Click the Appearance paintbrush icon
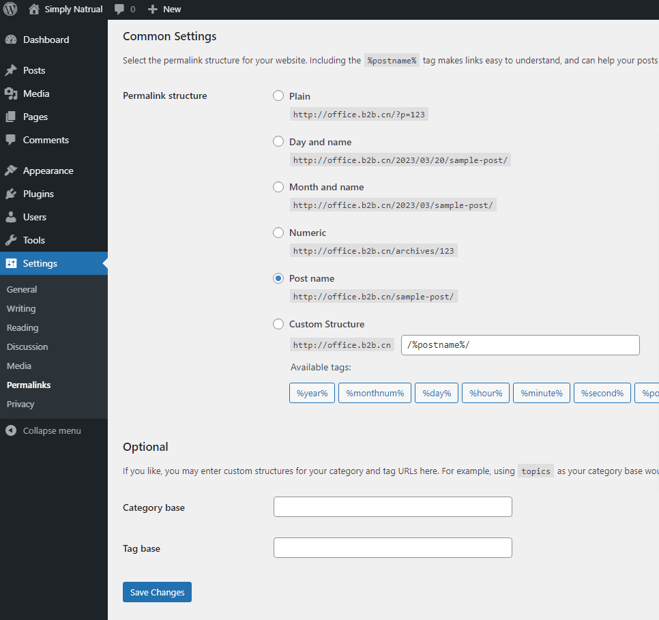Image resolution: width=659 pixels, height=620 pixels. click(x=11, y=171)
